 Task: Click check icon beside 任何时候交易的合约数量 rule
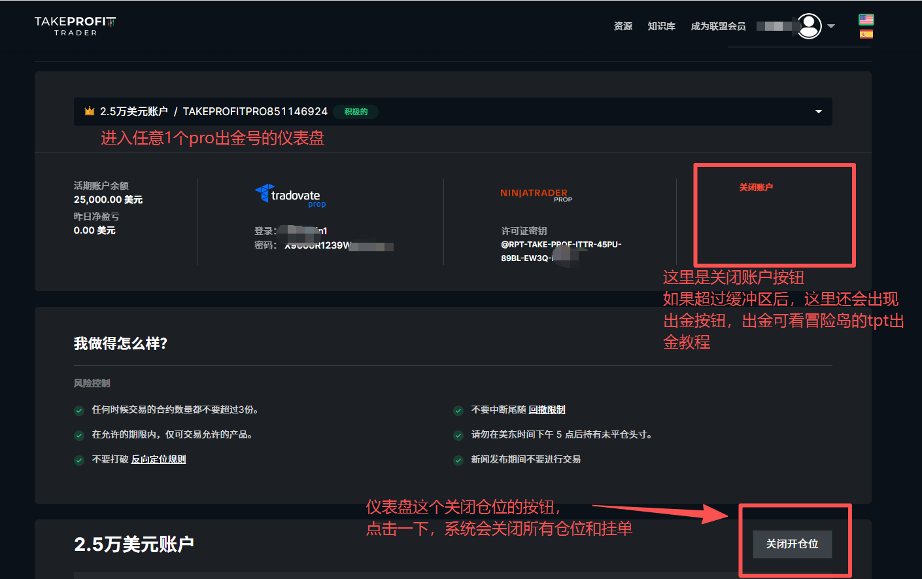click(x=79, y=410)
